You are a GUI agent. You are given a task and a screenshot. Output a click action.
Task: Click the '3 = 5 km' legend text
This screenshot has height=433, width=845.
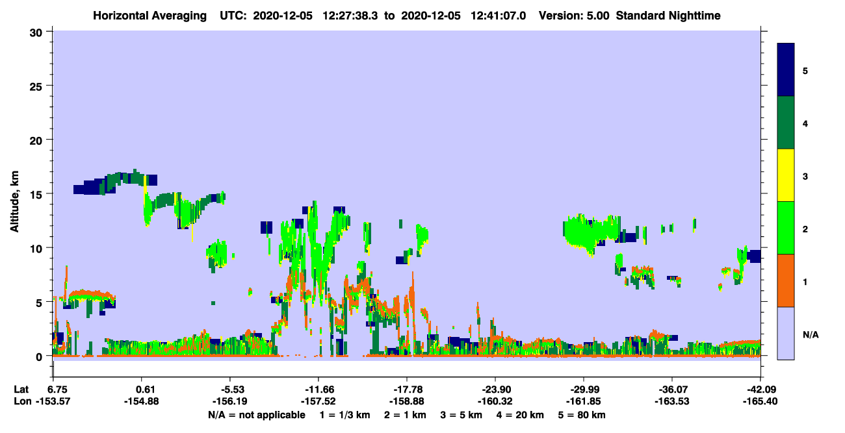[x=462, y=415]
